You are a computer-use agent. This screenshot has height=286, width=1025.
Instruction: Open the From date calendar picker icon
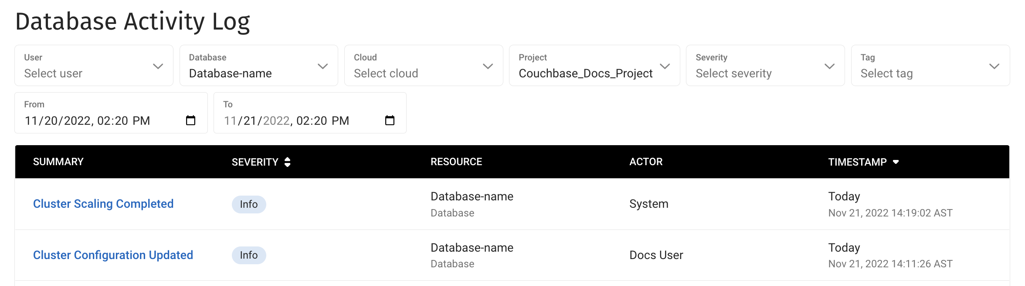point(190,120)
